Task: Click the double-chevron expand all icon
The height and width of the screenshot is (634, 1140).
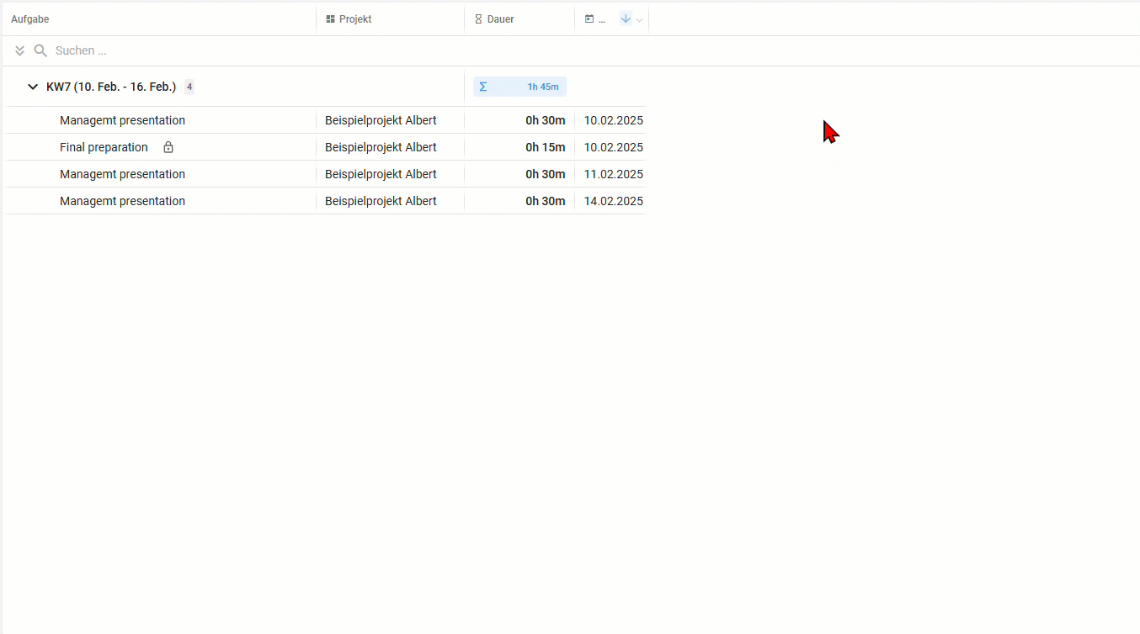Action: pos(20,51)
